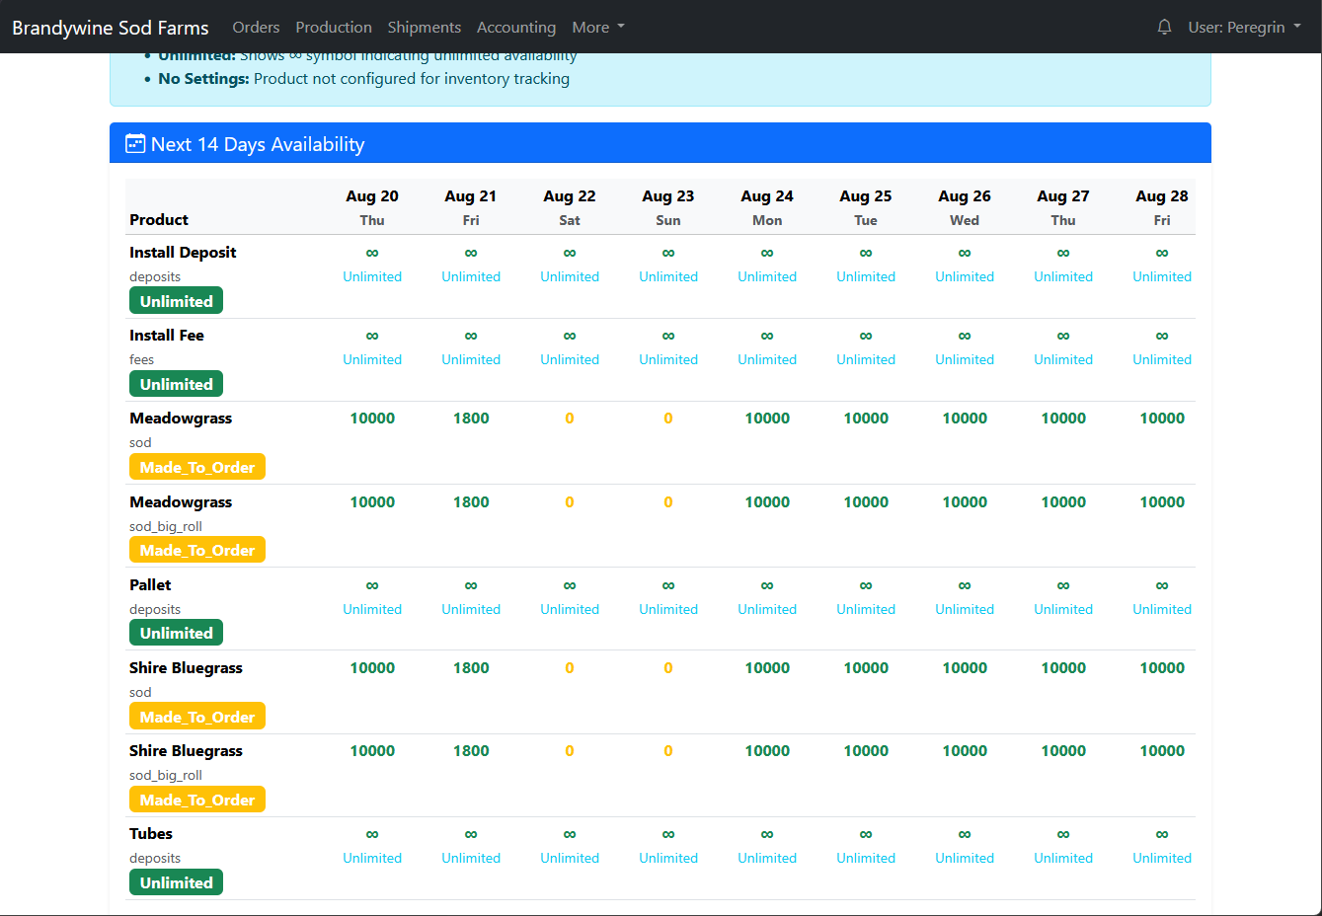This screenshot has width=1322, height=916.
Task: Click Meadowgrass sod's 1800 value on Aug 21
Action: point(471,419)
